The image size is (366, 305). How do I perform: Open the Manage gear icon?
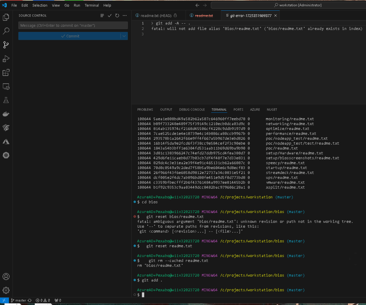point(6,290)
